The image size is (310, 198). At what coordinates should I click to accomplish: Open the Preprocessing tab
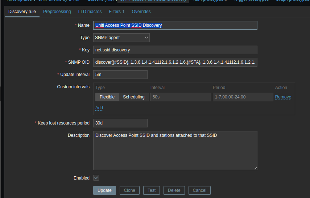point(57,12)
